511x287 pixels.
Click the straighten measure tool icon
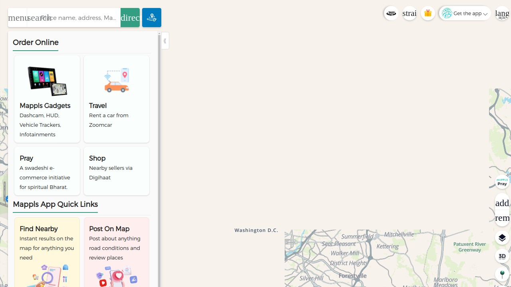pos(410,13)
